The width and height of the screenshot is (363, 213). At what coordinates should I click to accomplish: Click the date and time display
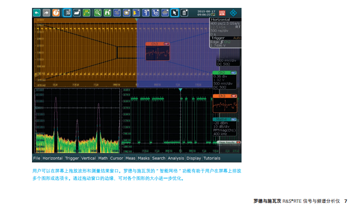coord(206,13)
